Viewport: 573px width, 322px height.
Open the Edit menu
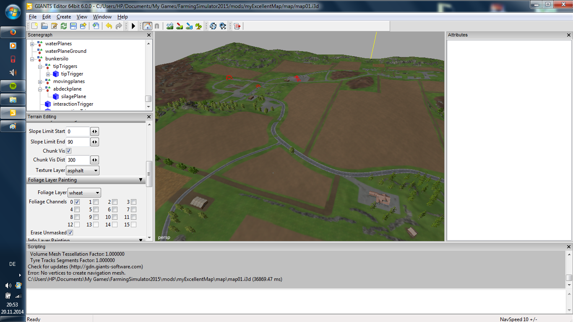click(x=47, y=17)
